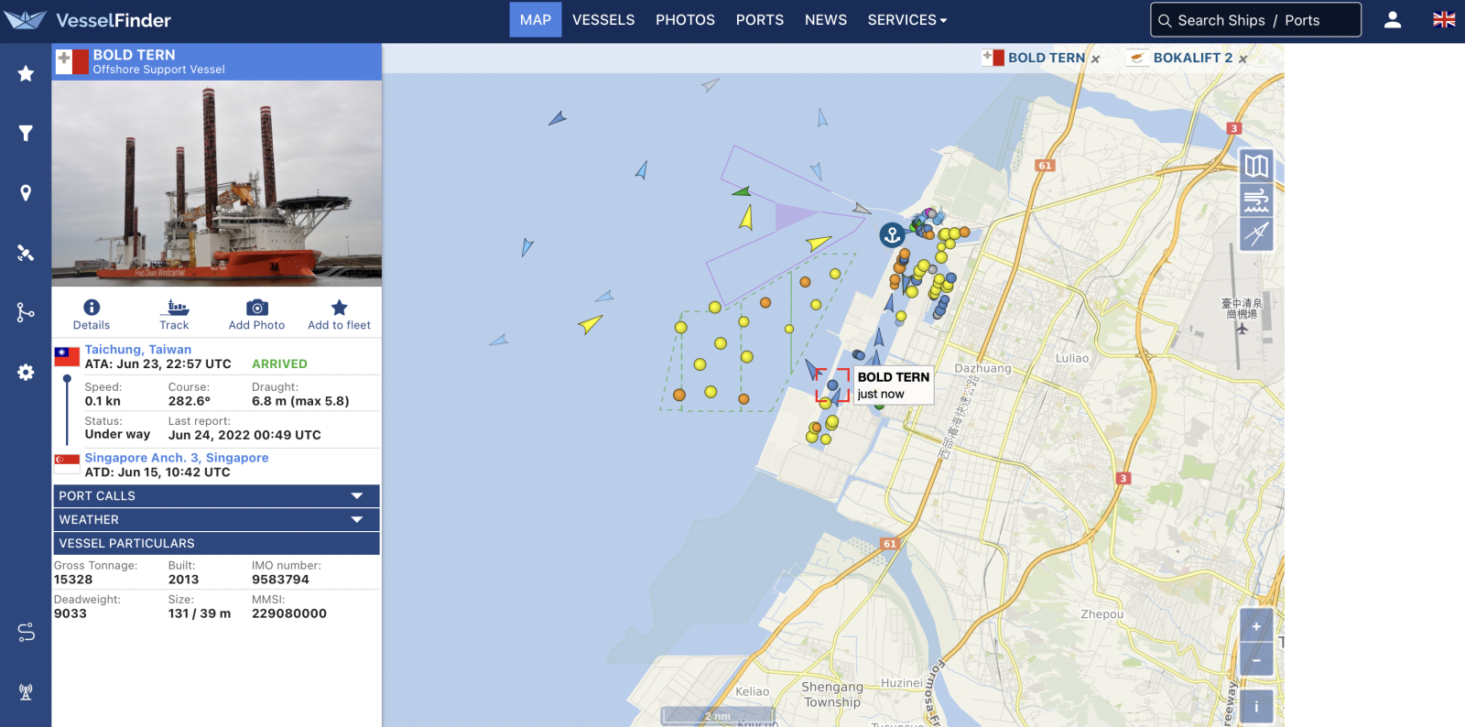Open settings gear in sidebar
1465x727 pixels.
[26, 373]
